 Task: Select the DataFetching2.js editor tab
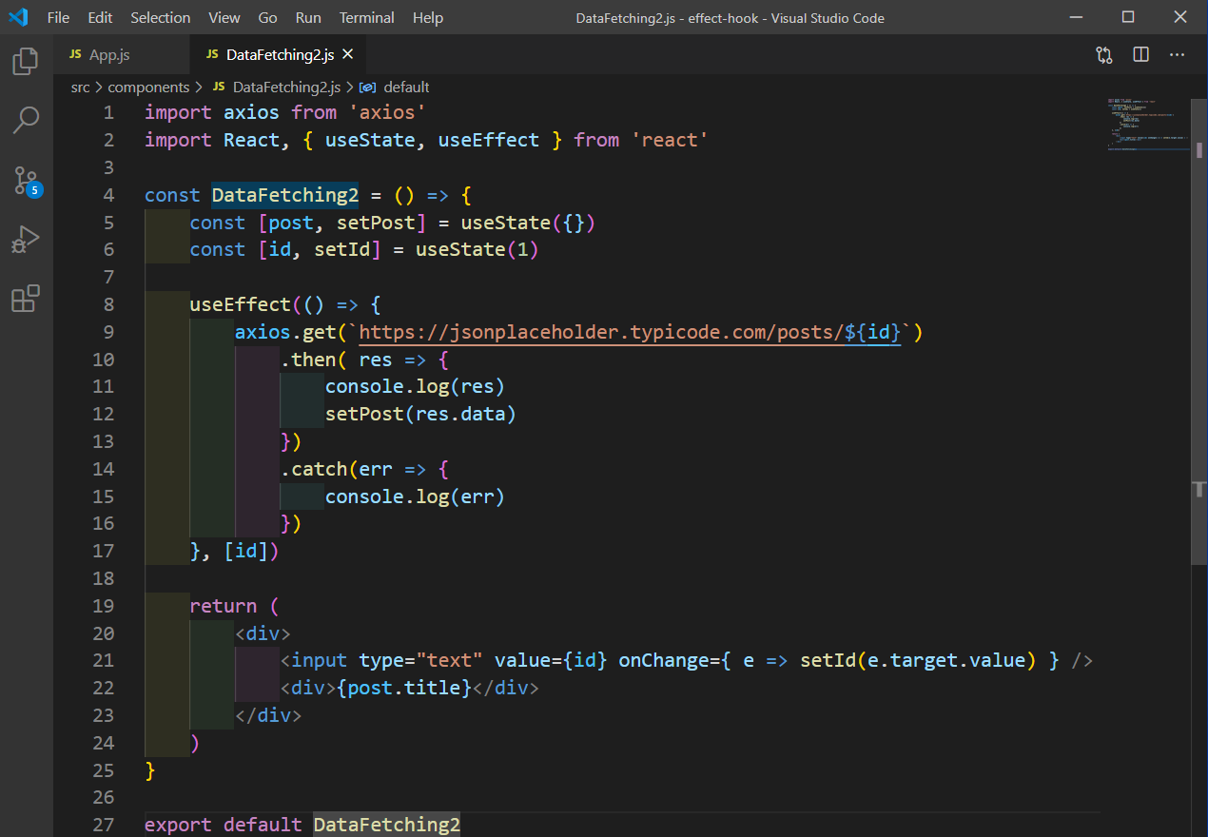(x=280, y=55)
